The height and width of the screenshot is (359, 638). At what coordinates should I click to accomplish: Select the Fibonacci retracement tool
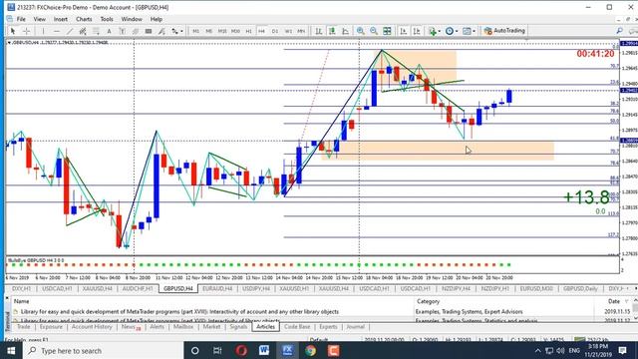(x=96, y=31)
